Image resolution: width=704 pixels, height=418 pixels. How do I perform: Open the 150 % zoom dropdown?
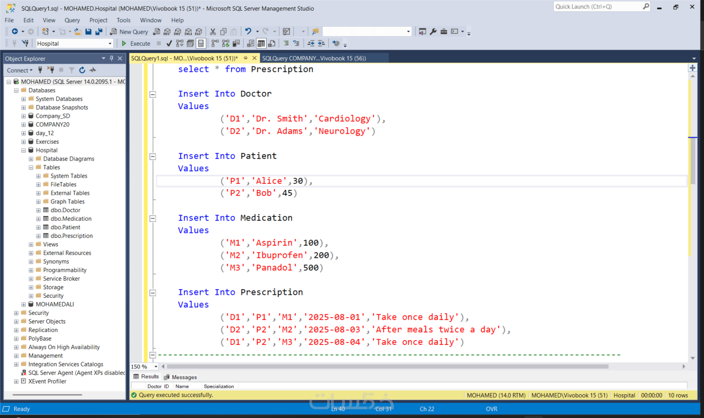156,366
